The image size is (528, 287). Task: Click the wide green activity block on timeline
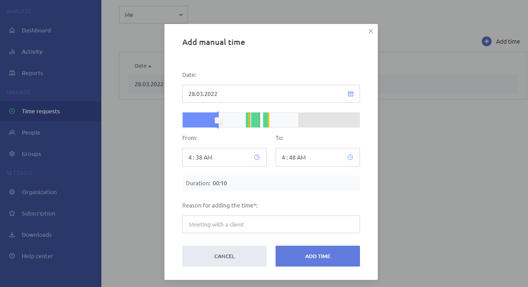[255, 120]
